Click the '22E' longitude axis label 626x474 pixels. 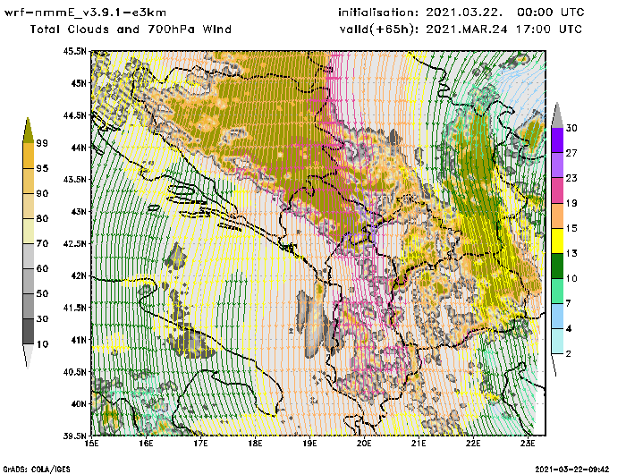point(473,444)
